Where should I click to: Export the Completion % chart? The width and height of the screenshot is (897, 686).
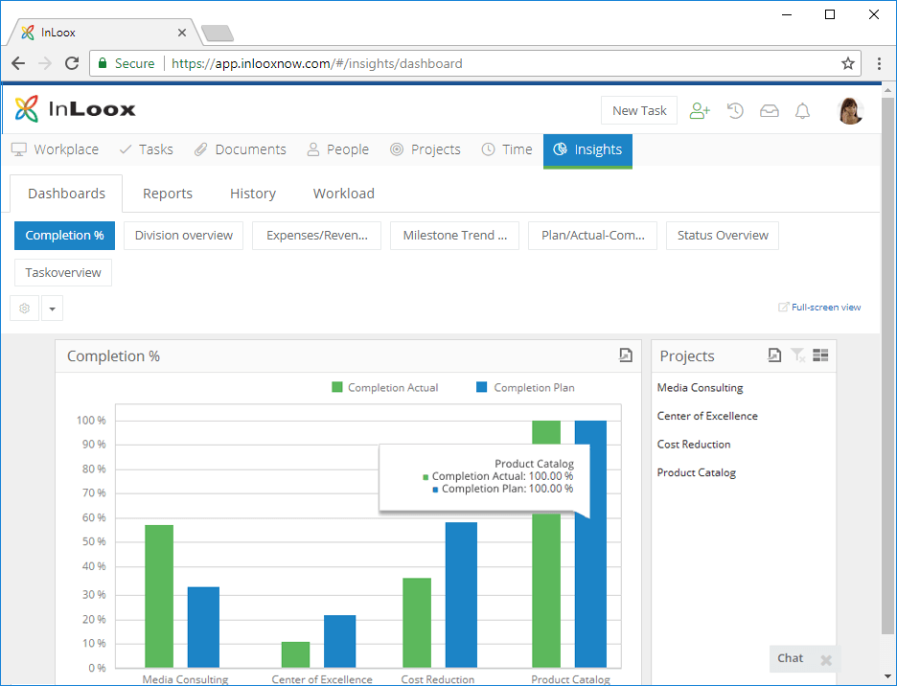click(625, 355)
